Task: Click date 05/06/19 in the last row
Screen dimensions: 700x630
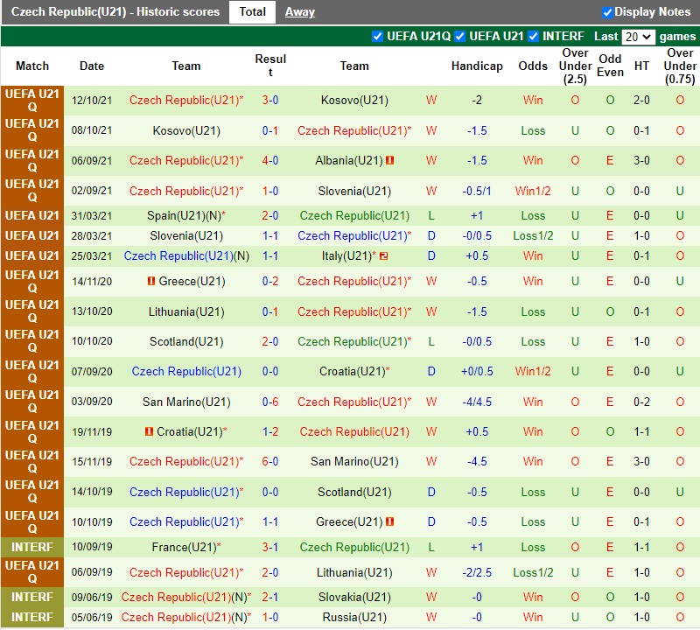Action: click(92, 617)
